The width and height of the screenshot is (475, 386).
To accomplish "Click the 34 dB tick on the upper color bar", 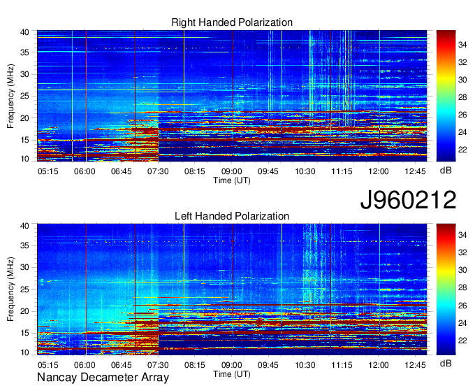I will tap(462, 45).
